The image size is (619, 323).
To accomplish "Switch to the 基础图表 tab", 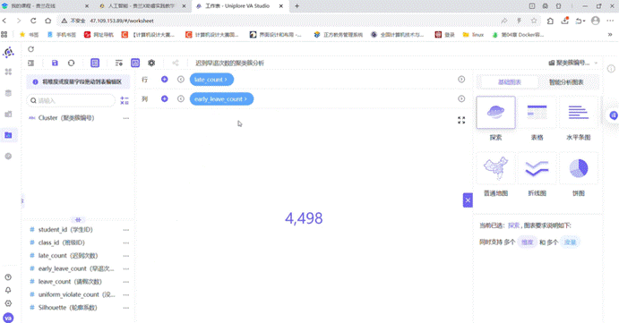I will (509, 82).
